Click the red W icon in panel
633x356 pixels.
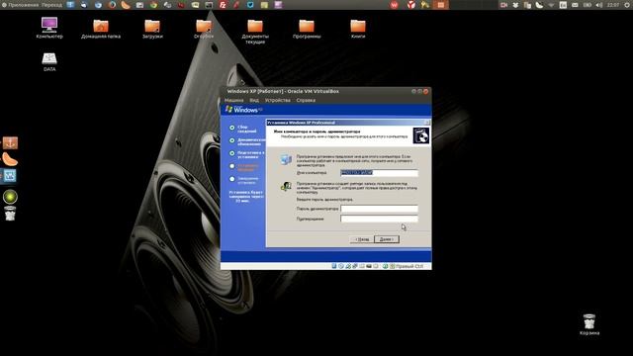point(394,5)
